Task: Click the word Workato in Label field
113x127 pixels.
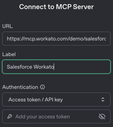Action: coord(44,67)
